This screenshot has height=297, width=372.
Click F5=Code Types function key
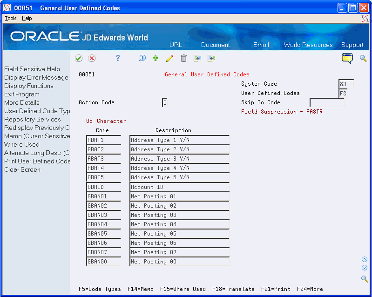pyautogui.click(x=100, y=289)
